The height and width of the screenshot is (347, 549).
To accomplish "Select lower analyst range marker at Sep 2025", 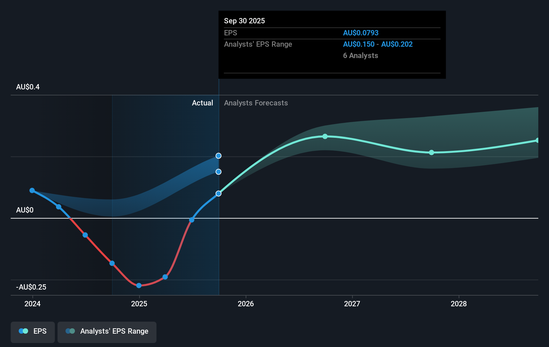I will 218,172.
